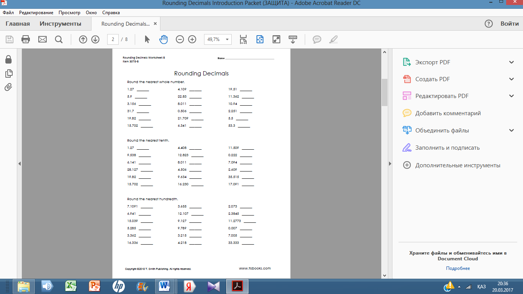Zoom out with the minus button
Screen dimensions: 523x294
click(x=180, y=39)
